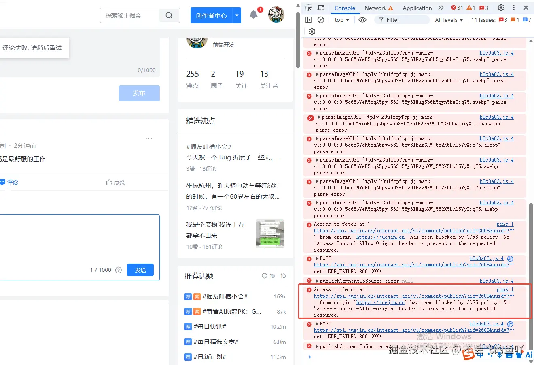Screen dimensions: 534x365
Task: Focus the 探索稀土掘金 search field
Action: 129,15
